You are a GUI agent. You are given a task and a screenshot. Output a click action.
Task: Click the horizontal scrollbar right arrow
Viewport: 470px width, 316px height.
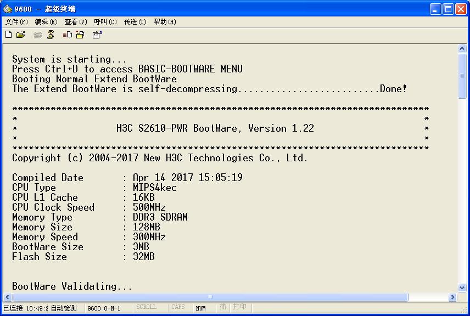452,297
